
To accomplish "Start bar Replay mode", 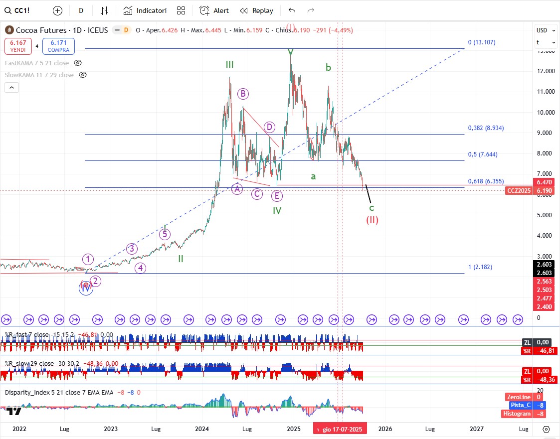I will pyautogui.click(x=256, y=10).
